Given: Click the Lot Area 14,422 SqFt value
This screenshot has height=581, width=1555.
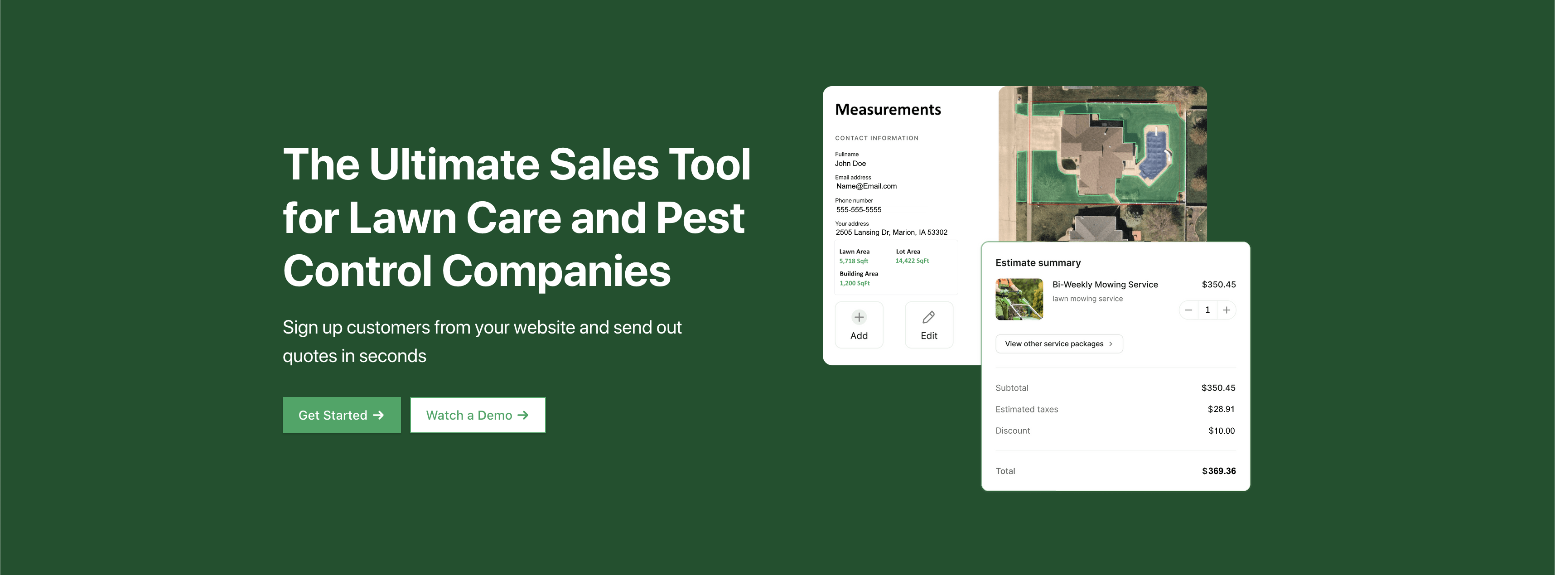Looking at the screenshot, I should coord(912,261).
